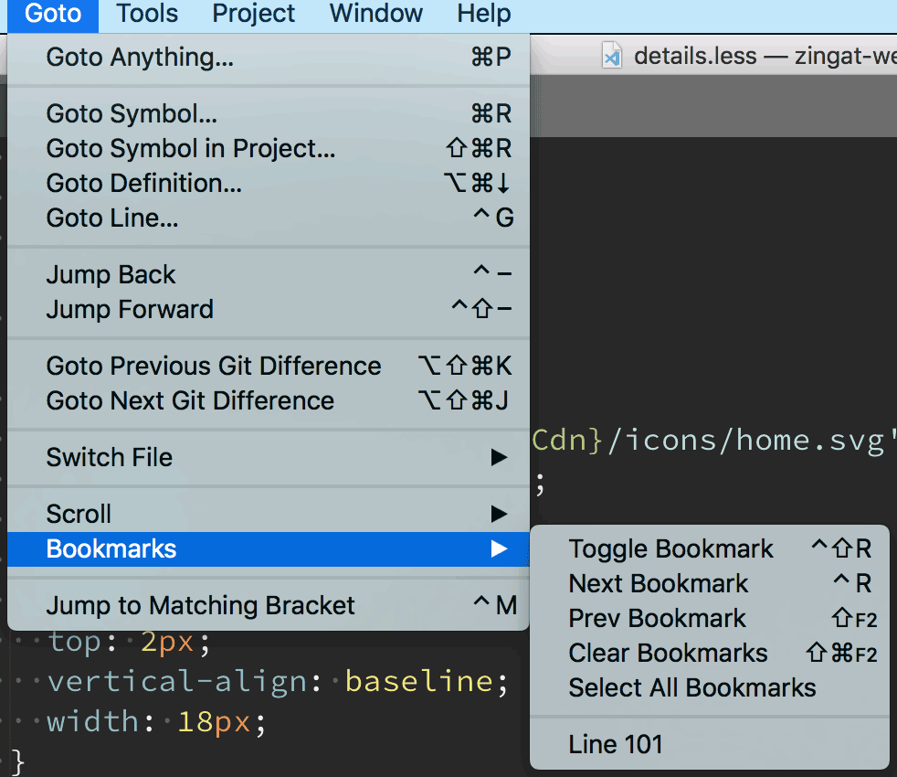Select Jump Forward
897x777 pixels.
coord(130,309)
